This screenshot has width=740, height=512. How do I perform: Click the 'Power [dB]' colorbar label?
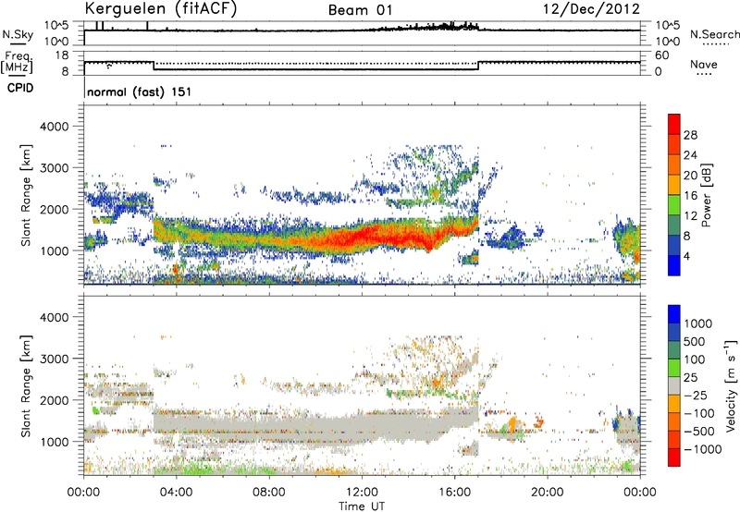[x=706, y=195]
